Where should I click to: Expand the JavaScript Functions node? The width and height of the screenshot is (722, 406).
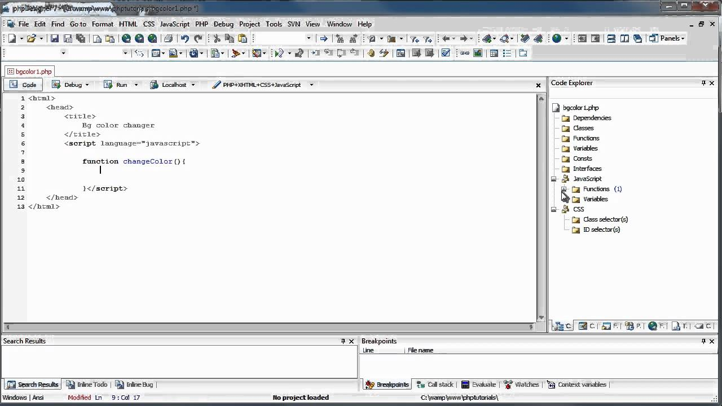coord(563,189)
